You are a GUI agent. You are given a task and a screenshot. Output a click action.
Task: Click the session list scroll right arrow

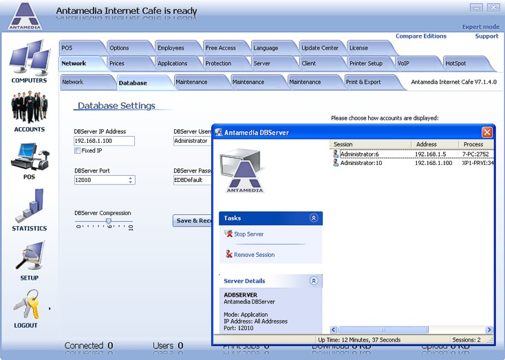[489, 330]
